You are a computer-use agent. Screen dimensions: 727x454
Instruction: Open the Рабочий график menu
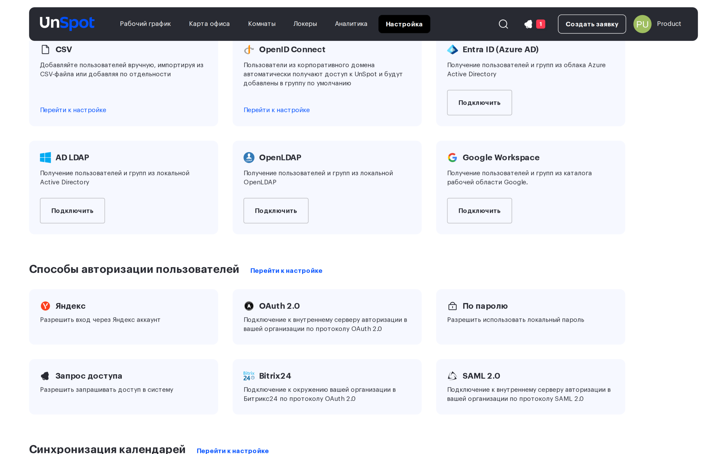pos(145,24)
